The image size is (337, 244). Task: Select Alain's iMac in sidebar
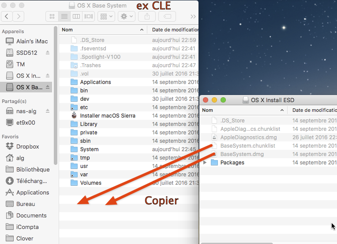pyautogui.click(x=27, y=41)
